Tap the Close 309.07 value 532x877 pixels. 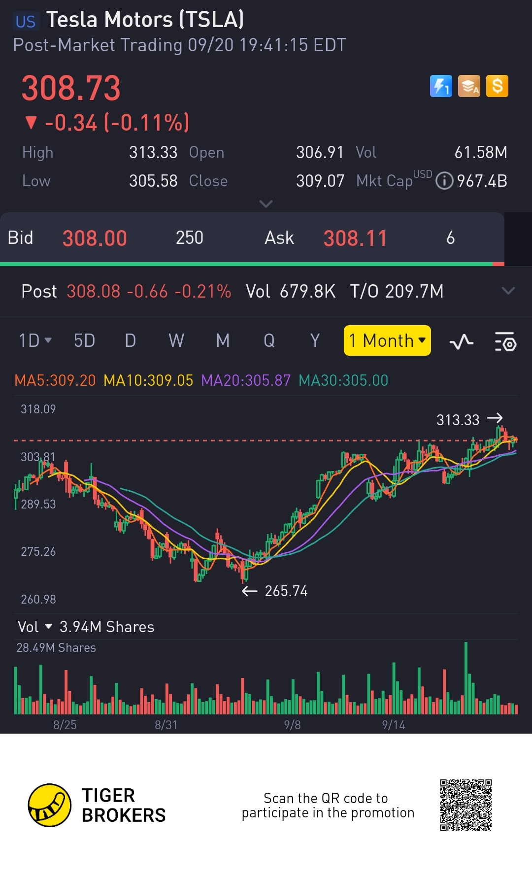[320, 181]
